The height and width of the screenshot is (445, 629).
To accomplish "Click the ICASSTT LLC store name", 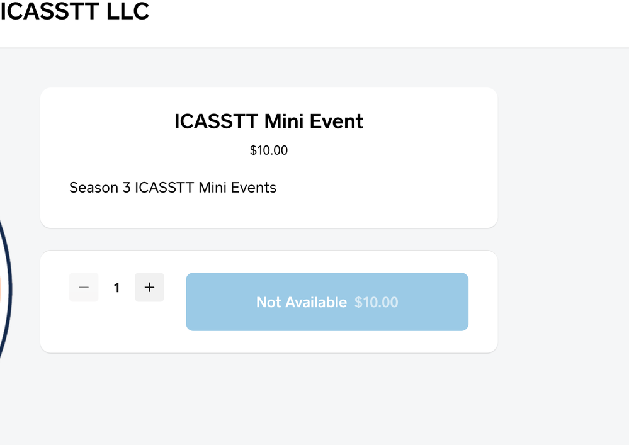I will tap(74, 11).
